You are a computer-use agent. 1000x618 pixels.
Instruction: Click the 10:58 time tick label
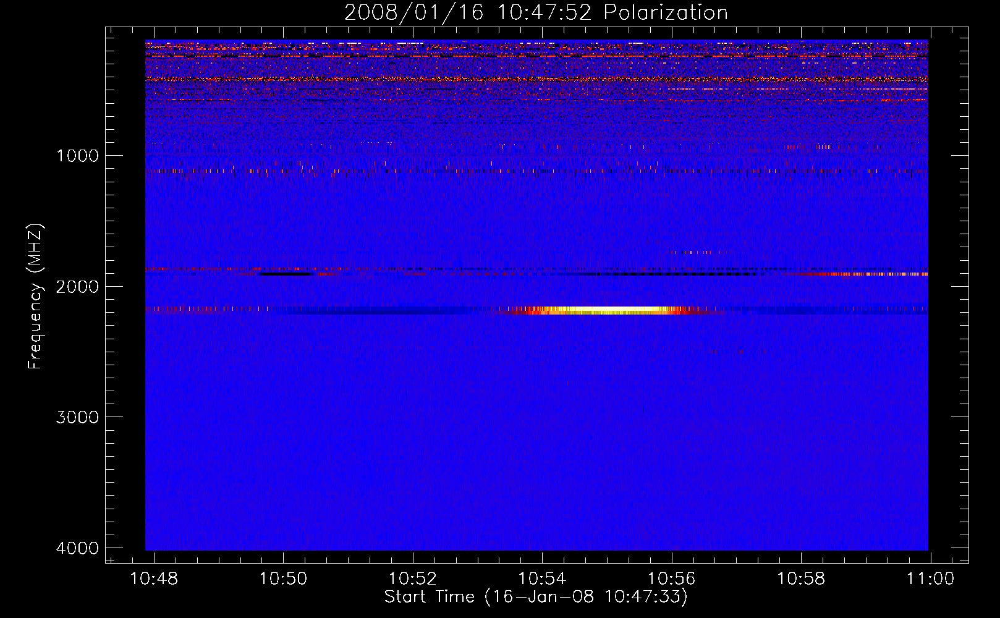pos(801,578)
